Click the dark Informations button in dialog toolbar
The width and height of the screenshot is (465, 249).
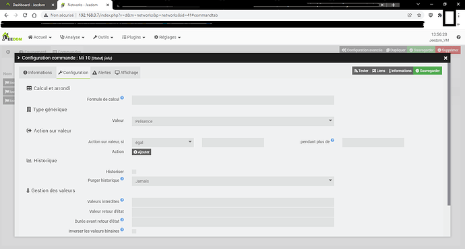coord(400,71)
